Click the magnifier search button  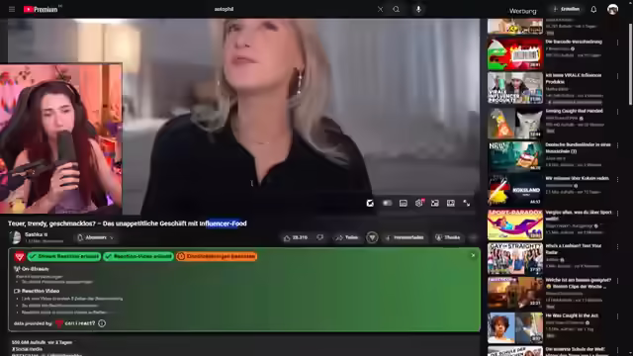pos(397,9)
